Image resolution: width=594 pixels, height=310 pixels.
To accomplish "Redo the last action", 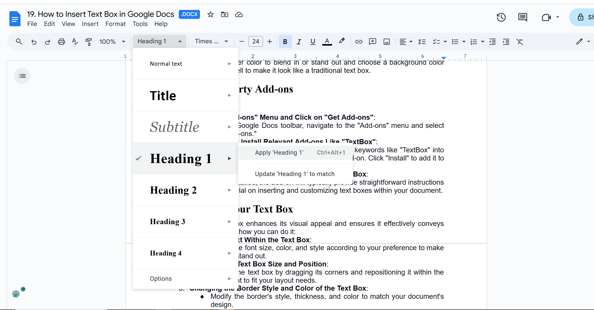I will (47, 42).
